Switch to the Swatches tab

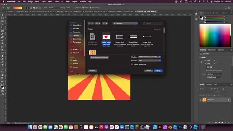coord(208,13)
